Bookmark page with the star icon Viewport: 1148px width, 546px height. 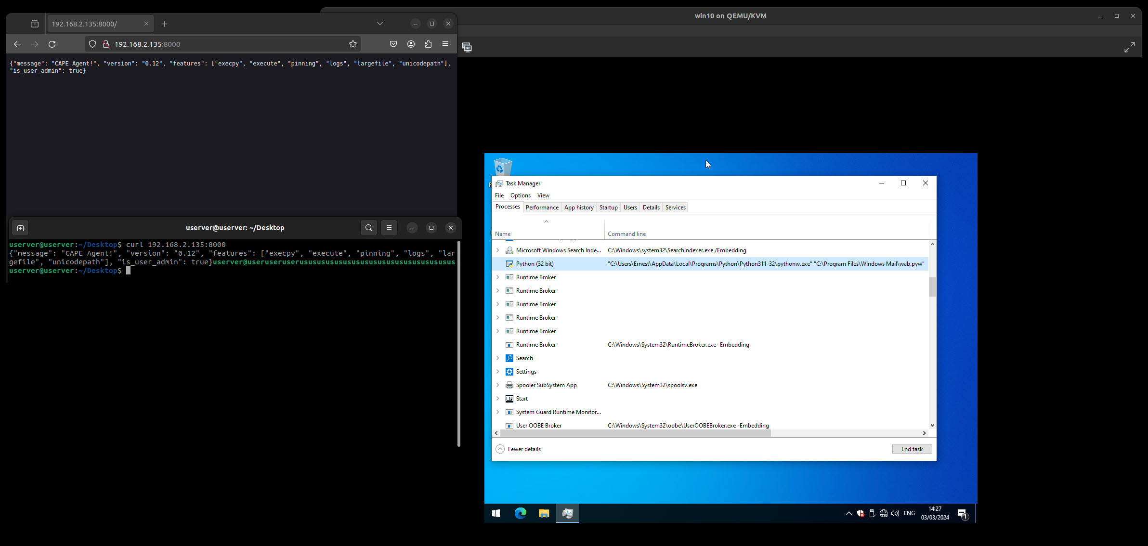coord(353,44)
